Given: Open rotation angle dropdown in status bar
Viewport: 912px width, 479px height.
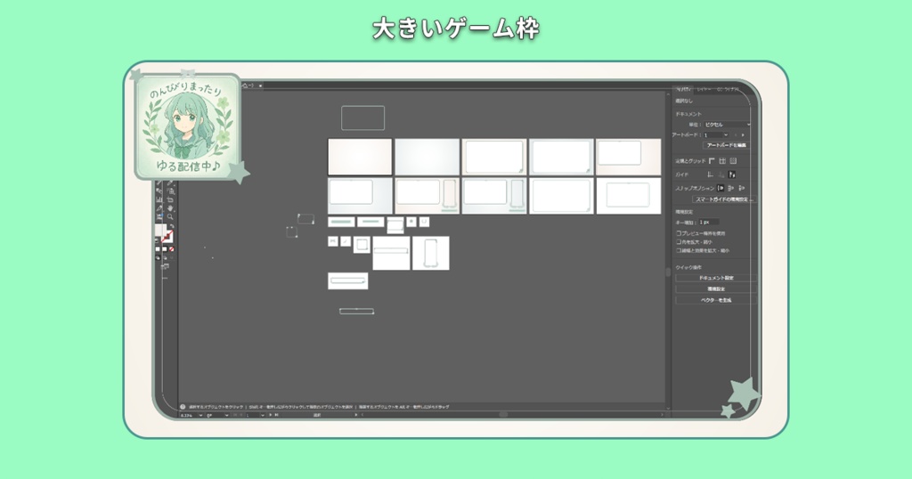Looking at the screenshot, I should (227, 415).
